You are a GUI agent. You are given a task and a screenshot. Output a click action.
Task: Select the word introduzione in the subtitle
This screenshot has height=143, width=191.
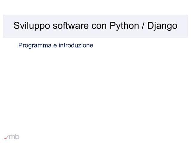coord(75,46)
